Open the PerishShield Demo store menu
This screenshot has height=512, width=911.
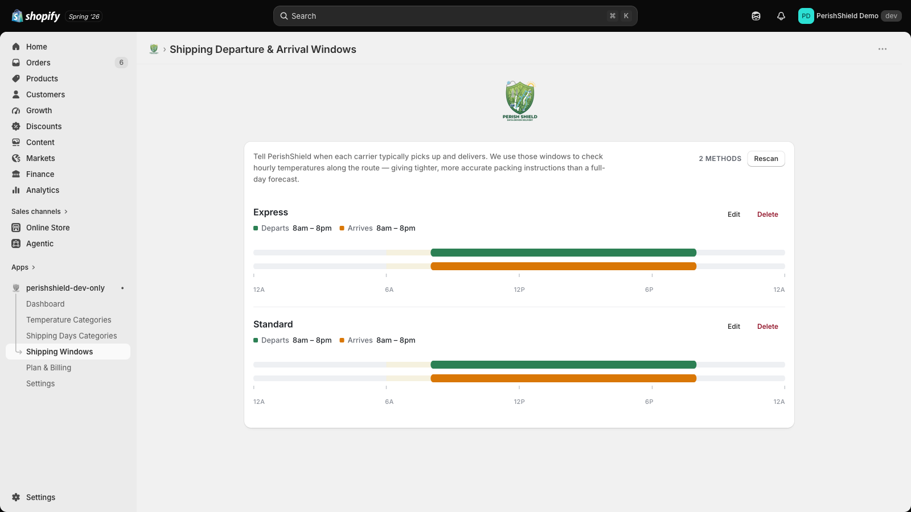pyautogui.click(x=850, y=16)
